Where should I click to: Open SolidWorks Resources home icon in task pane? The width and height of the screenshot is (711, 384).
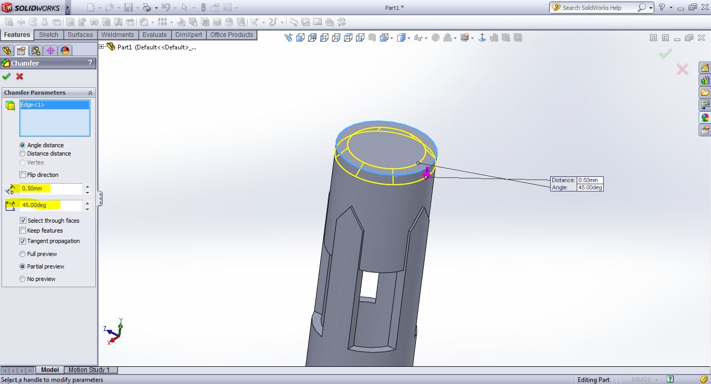(705, 68)
